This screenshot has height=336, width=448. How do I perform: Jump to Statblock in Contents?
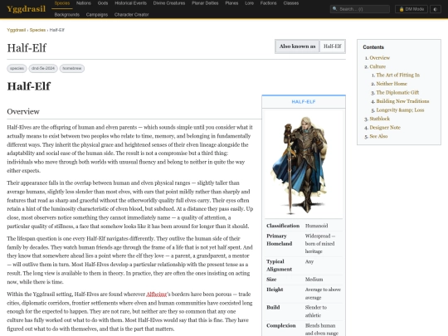[x=379, y=119]
